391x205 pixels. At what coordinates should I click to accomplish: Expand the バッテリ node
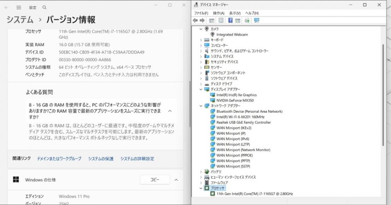(x=201, y=172)
